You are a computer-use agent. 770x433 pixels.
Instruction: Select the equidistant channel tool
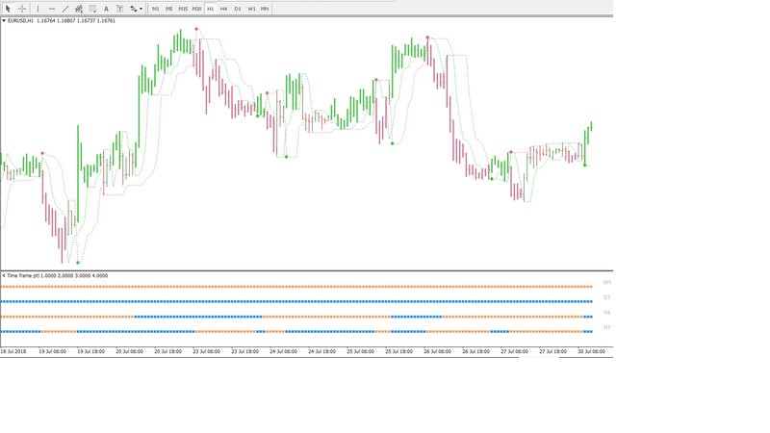pyautogui.click(x=79, y=9)
